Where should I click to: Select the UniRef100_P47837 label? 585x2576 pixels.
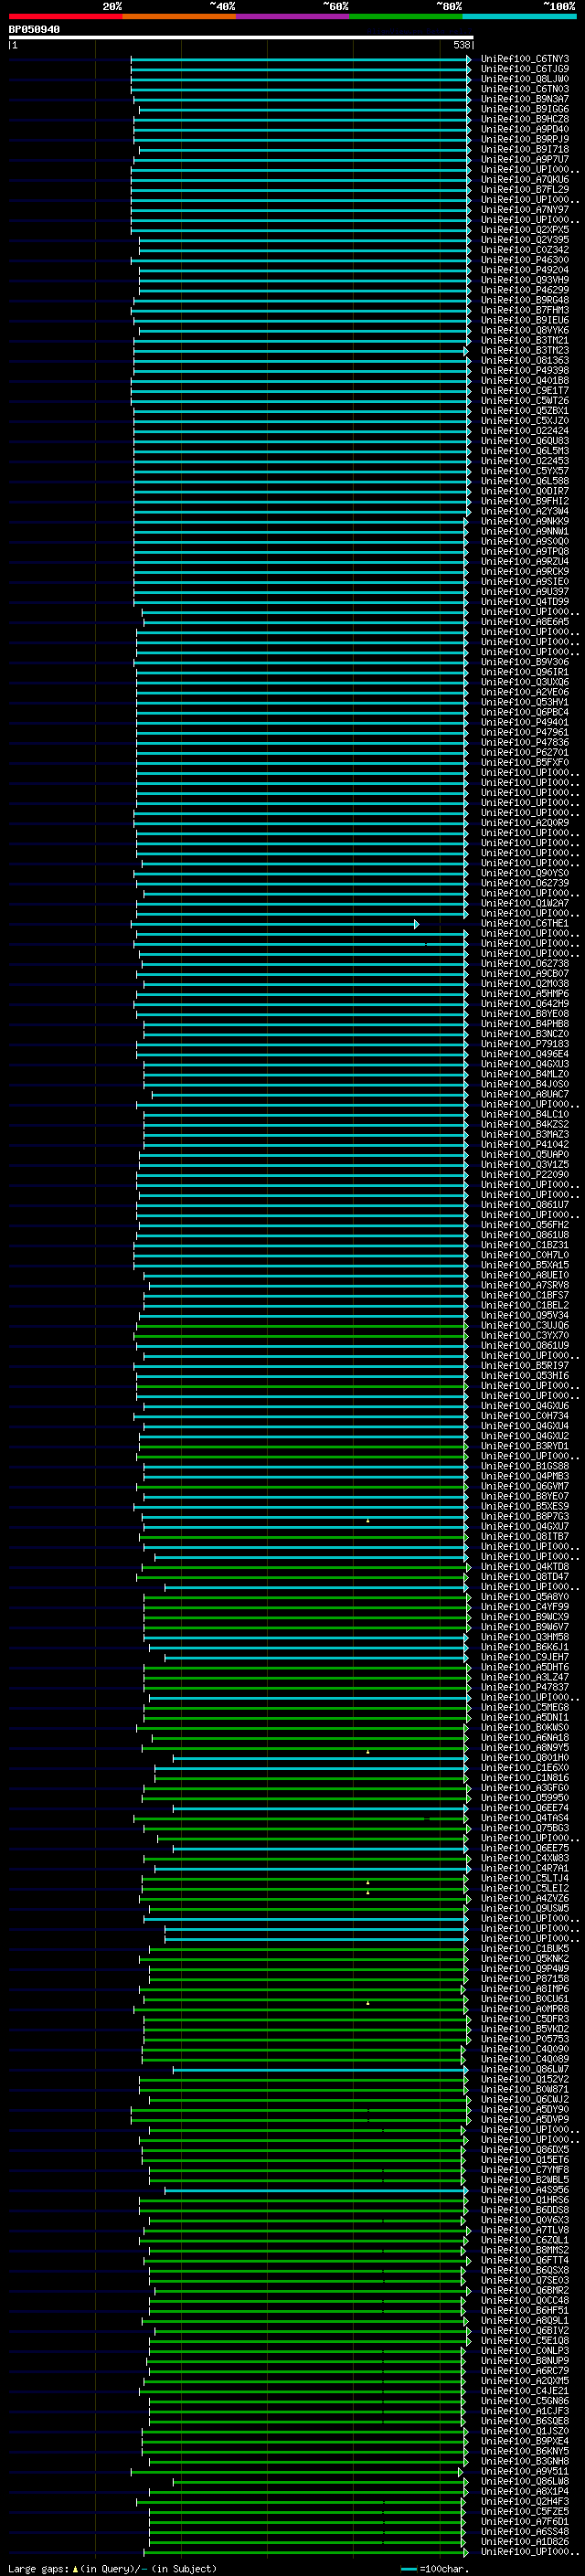[x=525, y=1687]
